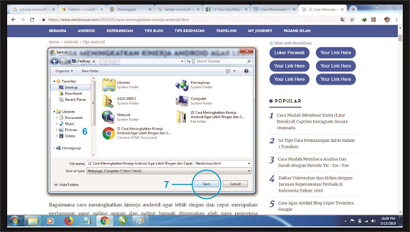
Task: Click Chrome back button
Action: (x=13, y=20)
